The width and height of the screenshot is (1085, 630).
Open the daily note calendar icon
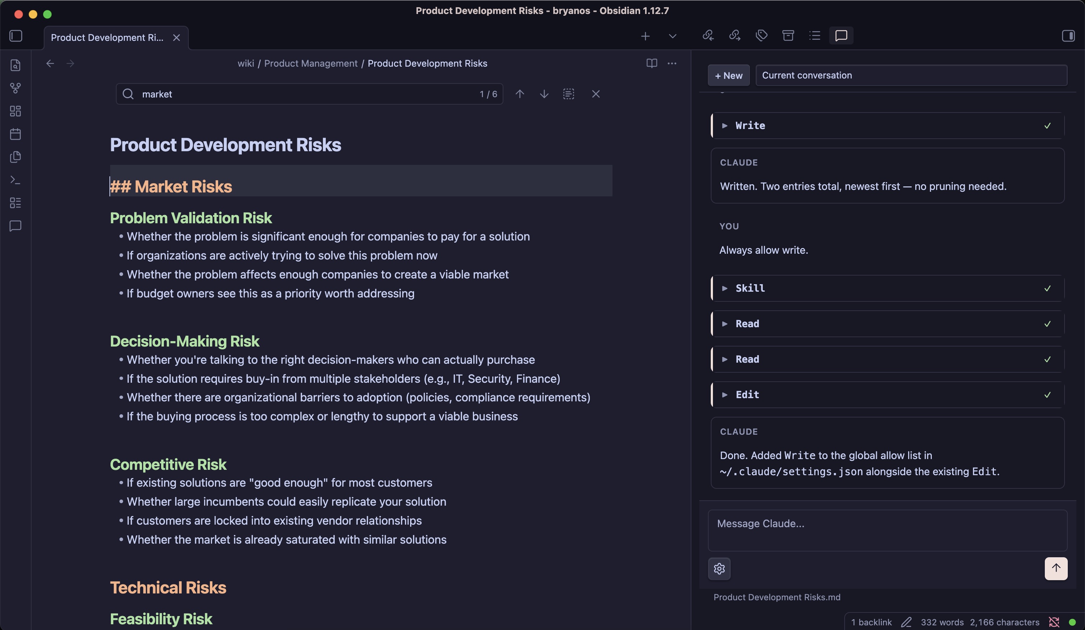(x=15, y=134)
